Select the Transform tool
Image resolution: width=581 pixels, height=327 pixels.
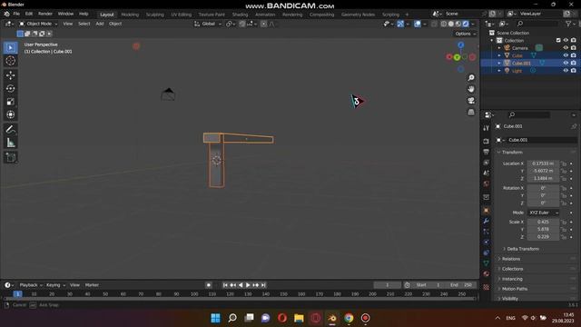10,114
